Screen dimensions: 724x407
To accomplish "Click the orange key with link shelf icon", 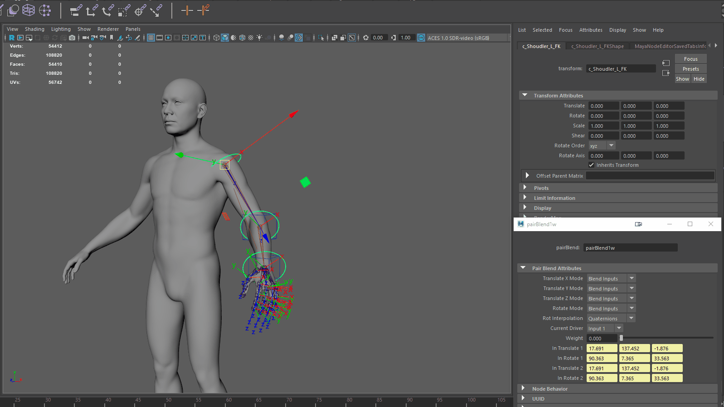I will pyautogui.click(x=204, y=10).
